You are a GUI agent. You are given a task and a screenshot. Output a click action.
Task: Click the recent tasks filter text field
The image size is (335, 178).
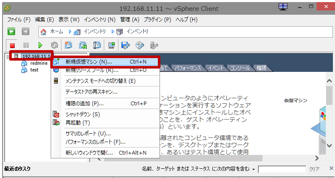pyautogui.click(x=282, y=170)
